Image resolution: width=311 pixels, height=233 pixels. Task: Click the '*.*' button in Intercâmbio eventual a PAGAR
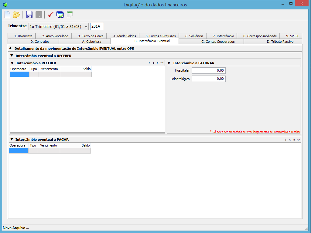click(298, 140)
